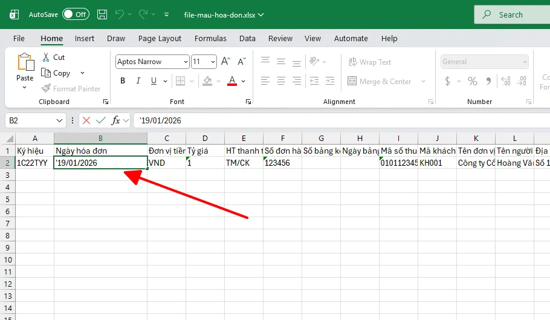Click the Save disk icon
This screenshot has height=320, width=550.
click(102, 15)
